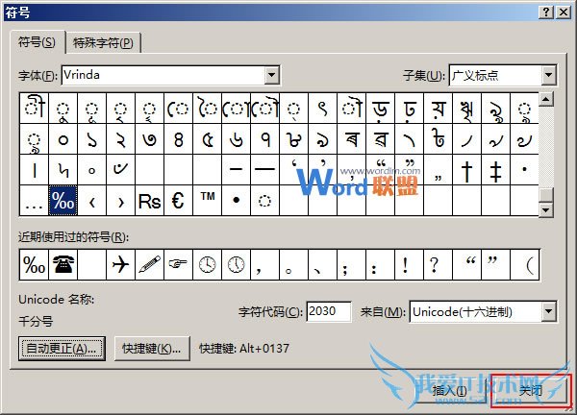Click the 插入(I) insert button

click(x=450, y=390)
